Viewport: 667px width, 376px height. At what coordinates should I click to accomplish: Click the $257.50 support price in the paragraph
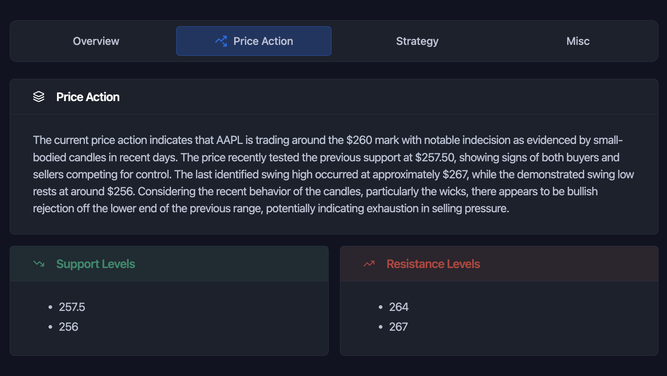click(x=435, y=158)
